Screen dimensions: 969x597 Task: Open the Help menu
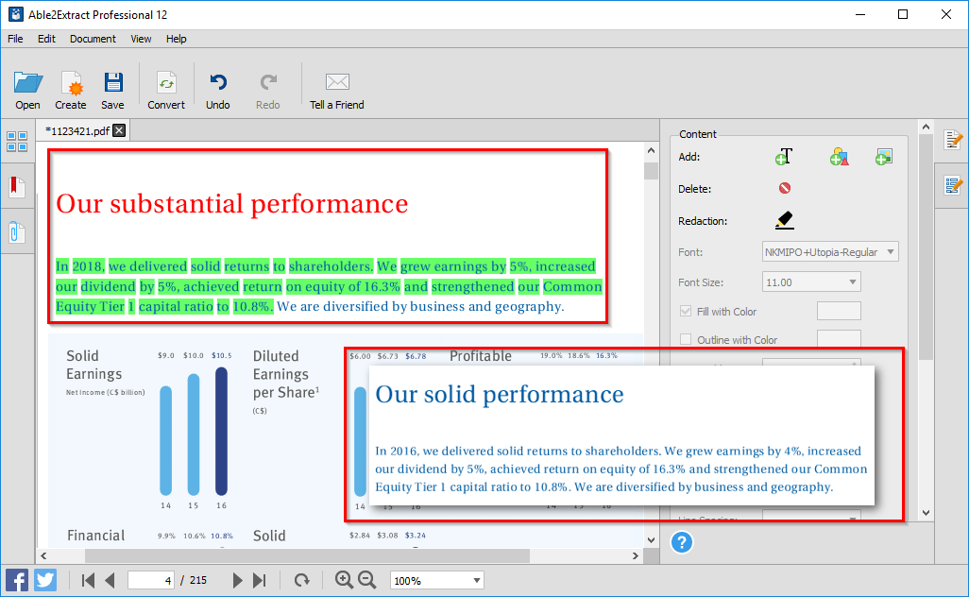coord(176,39)
